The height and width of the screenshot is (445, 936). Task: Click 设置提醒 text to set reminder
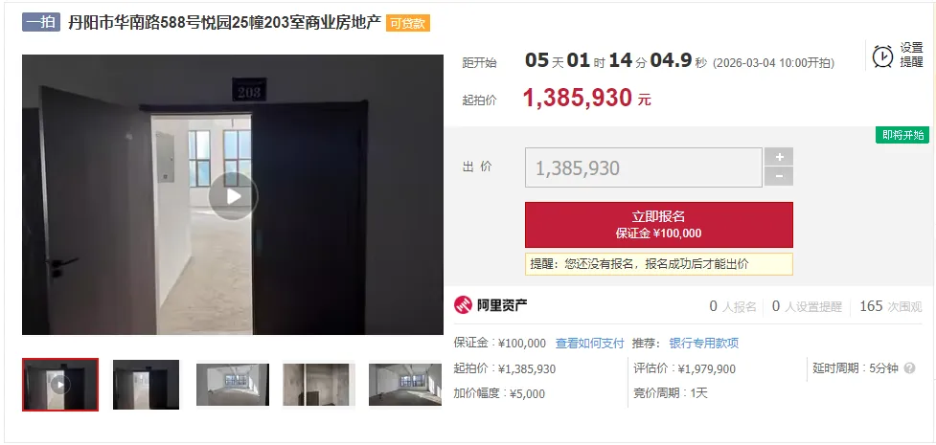point(911,55)
